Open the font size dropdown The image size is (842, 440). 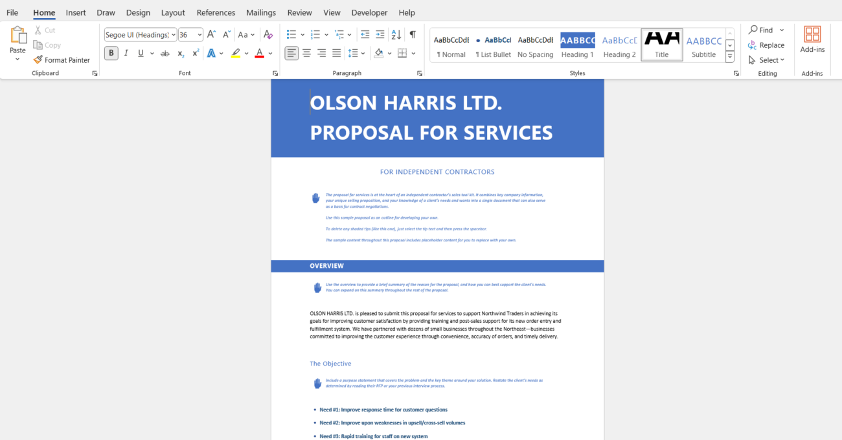click(199, 35)
